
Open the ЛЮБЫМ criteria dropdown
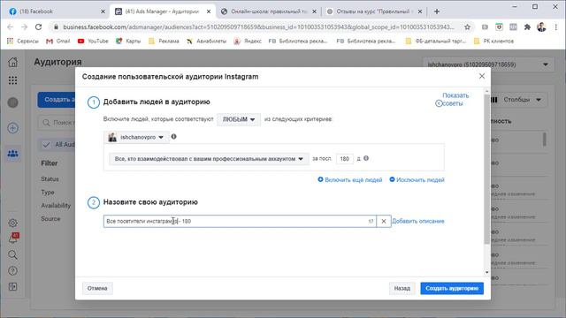point(239,119)
